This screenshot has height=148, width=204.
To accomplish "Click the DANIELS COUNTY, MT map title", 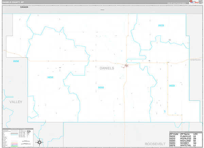I will coord(13,2).
